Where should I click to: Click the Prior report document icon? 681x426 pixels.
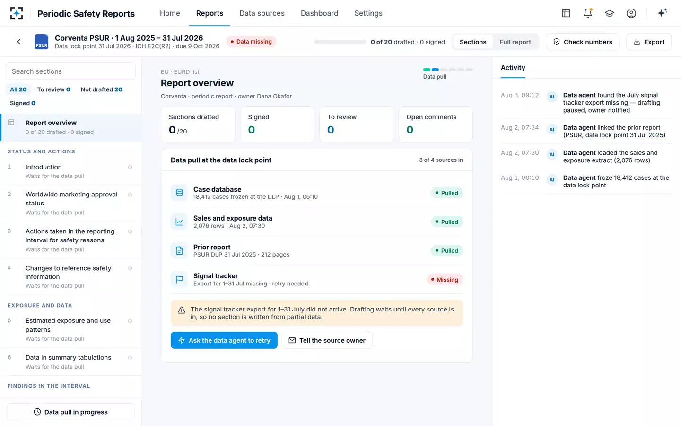pyautogui.click(x=179, y=250)
